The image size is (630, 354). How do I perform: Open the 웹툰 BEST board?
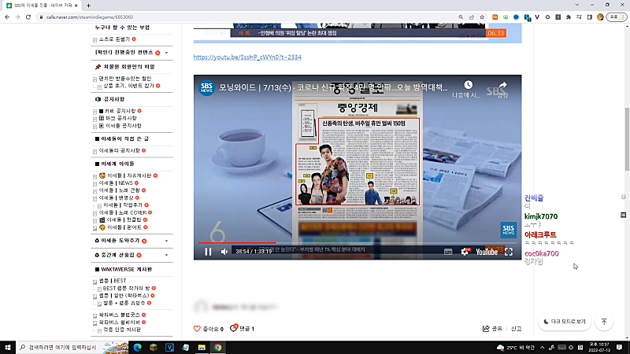pos(113,281)
